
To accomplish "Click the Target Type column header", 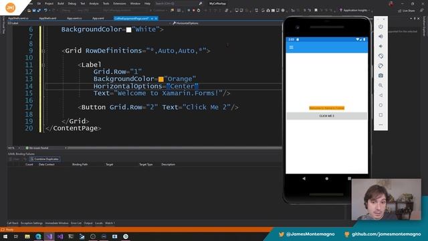I will coord(146,165).
